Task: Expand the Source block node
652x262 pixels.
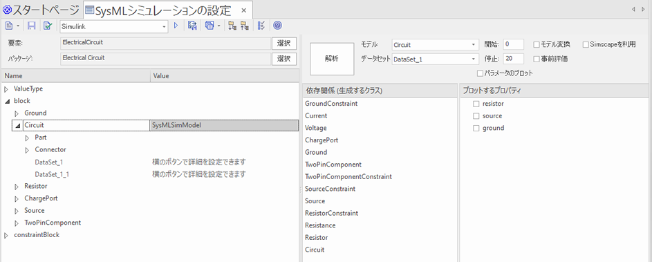Action: 17,211
